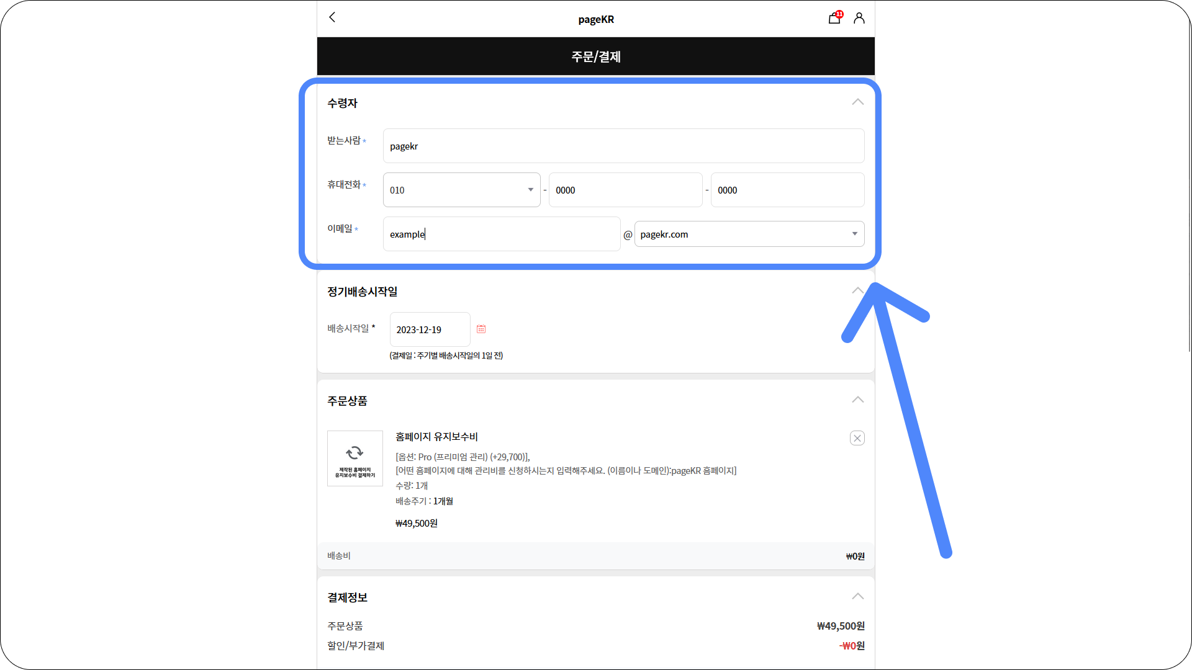Click the 홈페이지 유지보수비 product name
The width and height of the screenshot is (1192, 670).
[436, 437]
